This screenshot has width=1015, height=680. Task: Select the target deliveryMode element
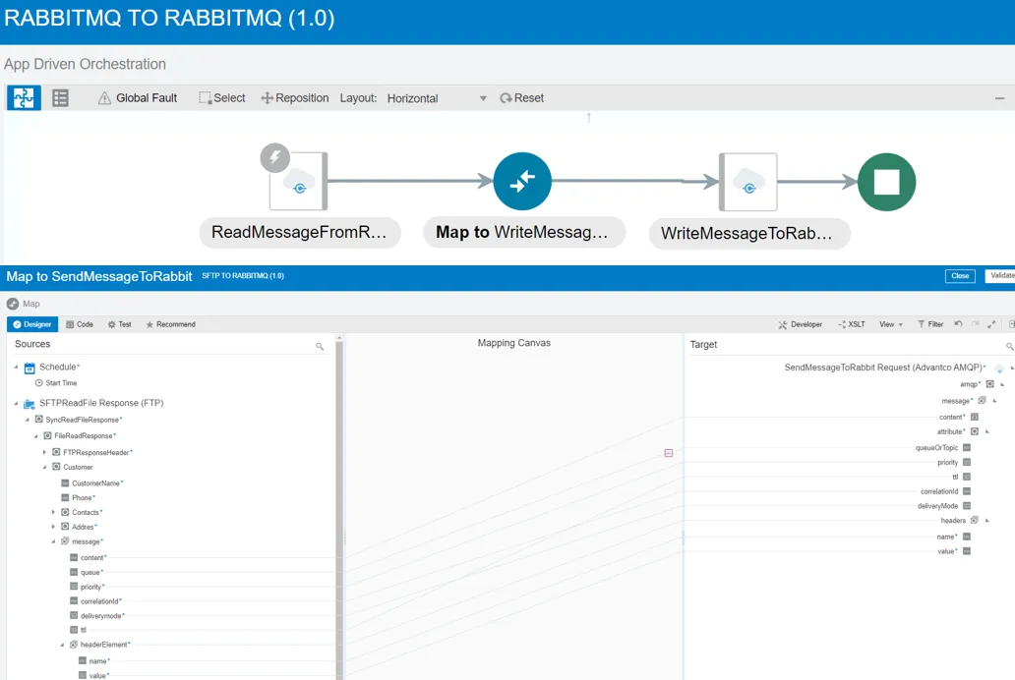pos(937,506)
